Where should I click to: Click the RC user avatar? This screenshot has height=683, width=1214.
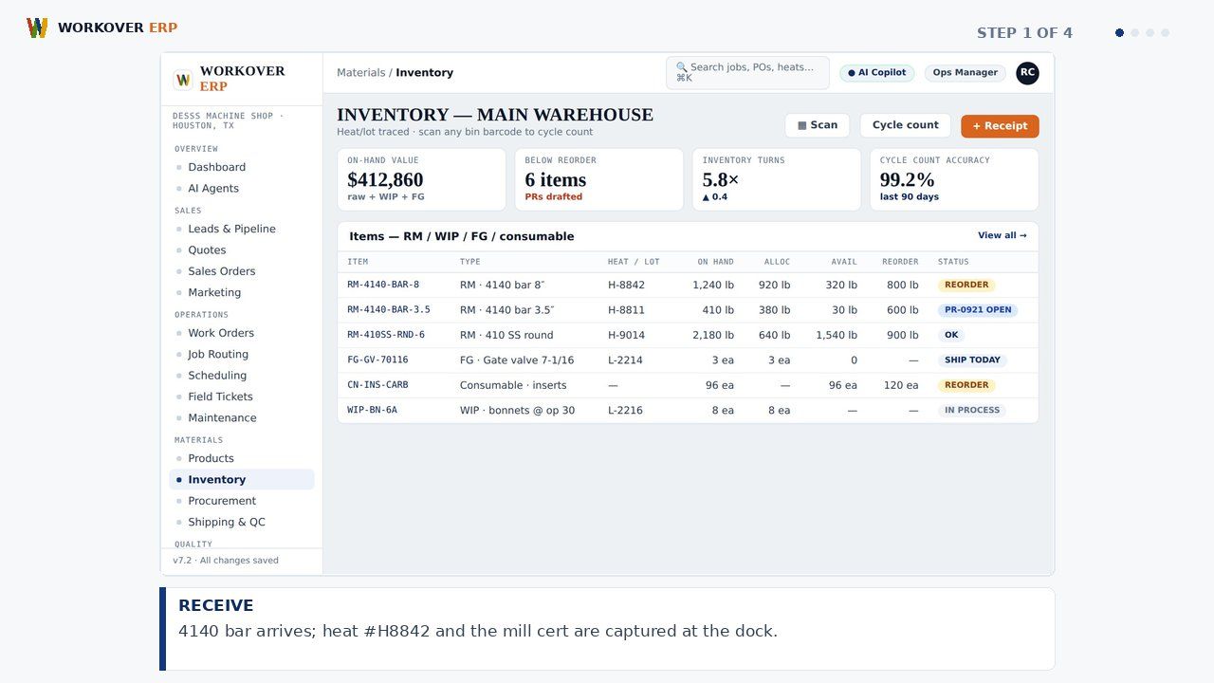(1027, 73)
